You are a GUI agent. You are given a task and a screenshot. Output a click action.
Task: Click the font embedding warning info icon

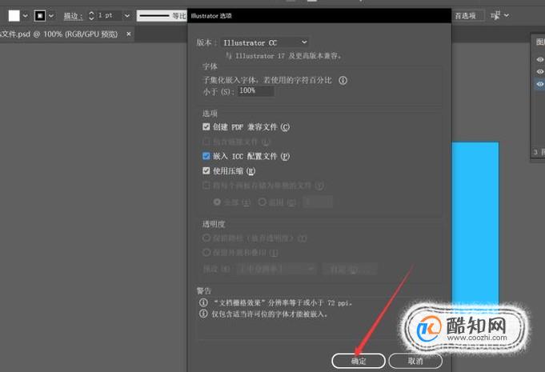tap(203, 314)
